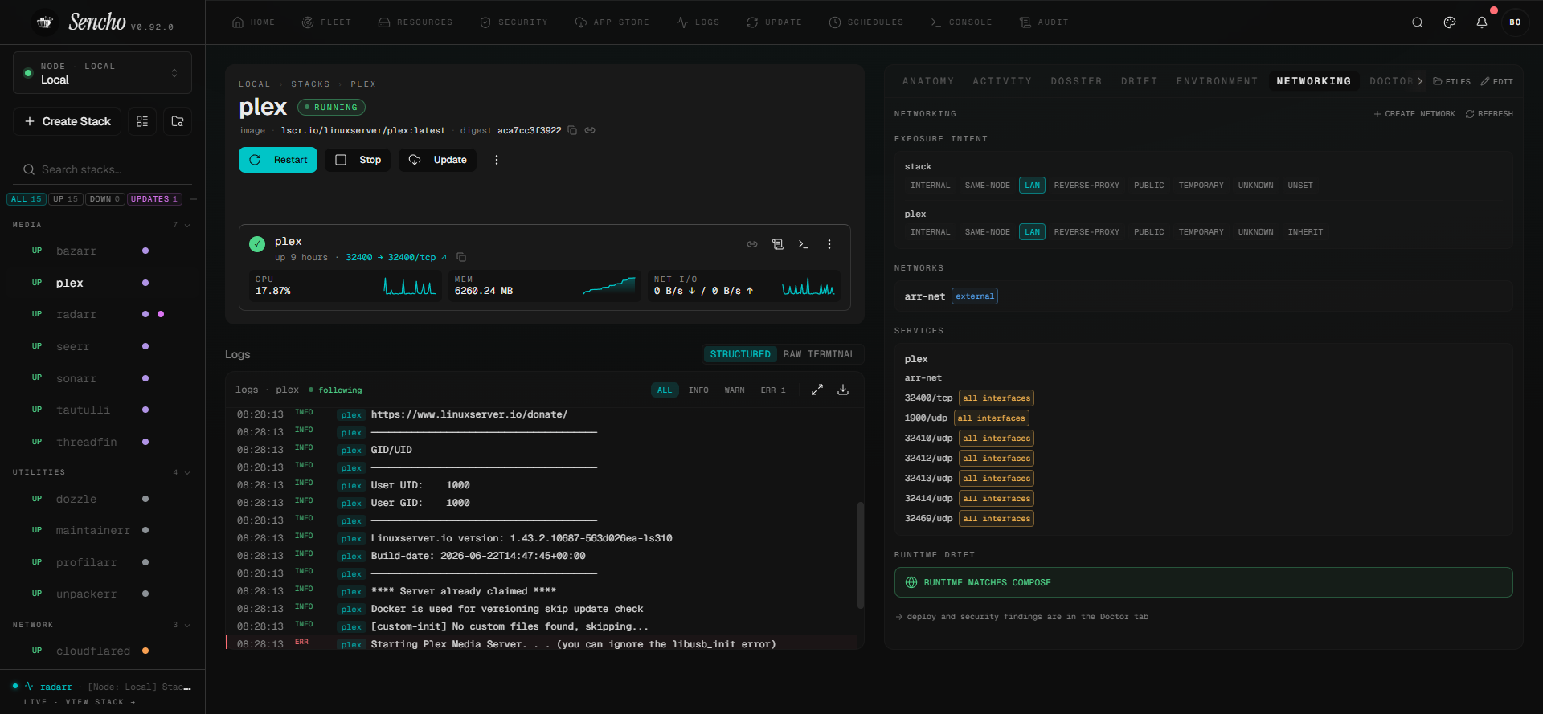Image resolution: width=1543 pixels, height=714 pixels.
Task: Collapse the filter row dash icon
Action: pyautogui.click(x=194, y=199)
